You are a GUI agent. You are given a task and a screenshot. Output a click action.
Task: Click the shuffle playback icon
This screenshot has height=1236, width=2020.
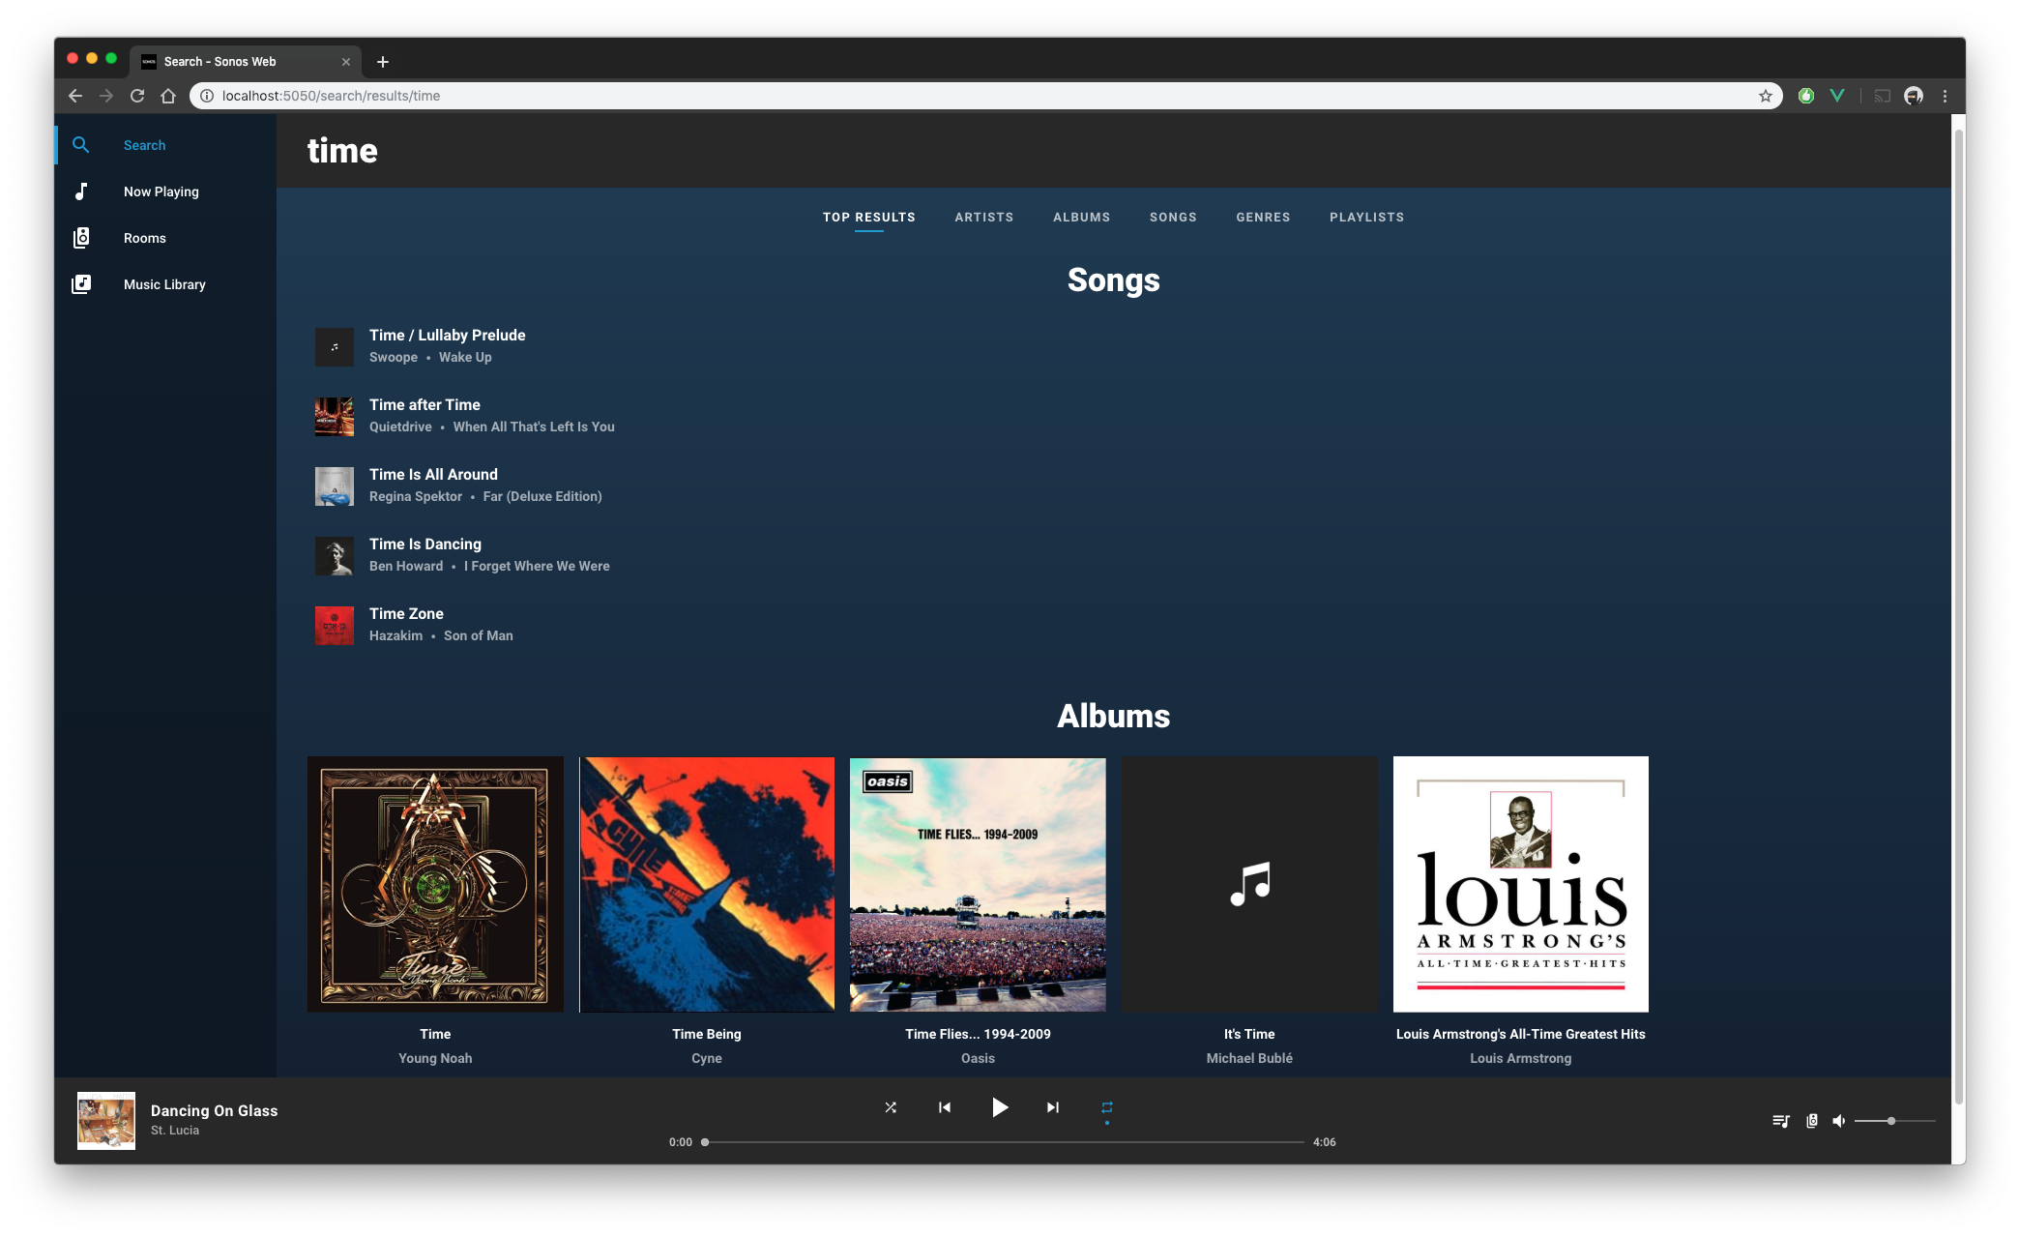[891, 1107]
